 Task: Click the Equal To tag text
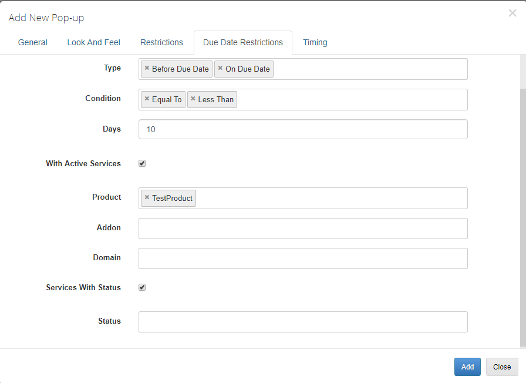[x=167, y=99]
